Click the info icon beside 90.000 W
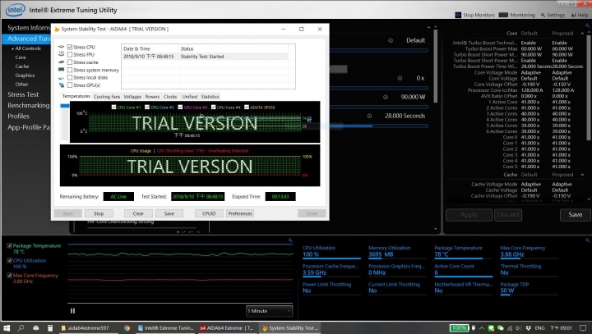Viewport: 592px width, 334px height. 386,97
